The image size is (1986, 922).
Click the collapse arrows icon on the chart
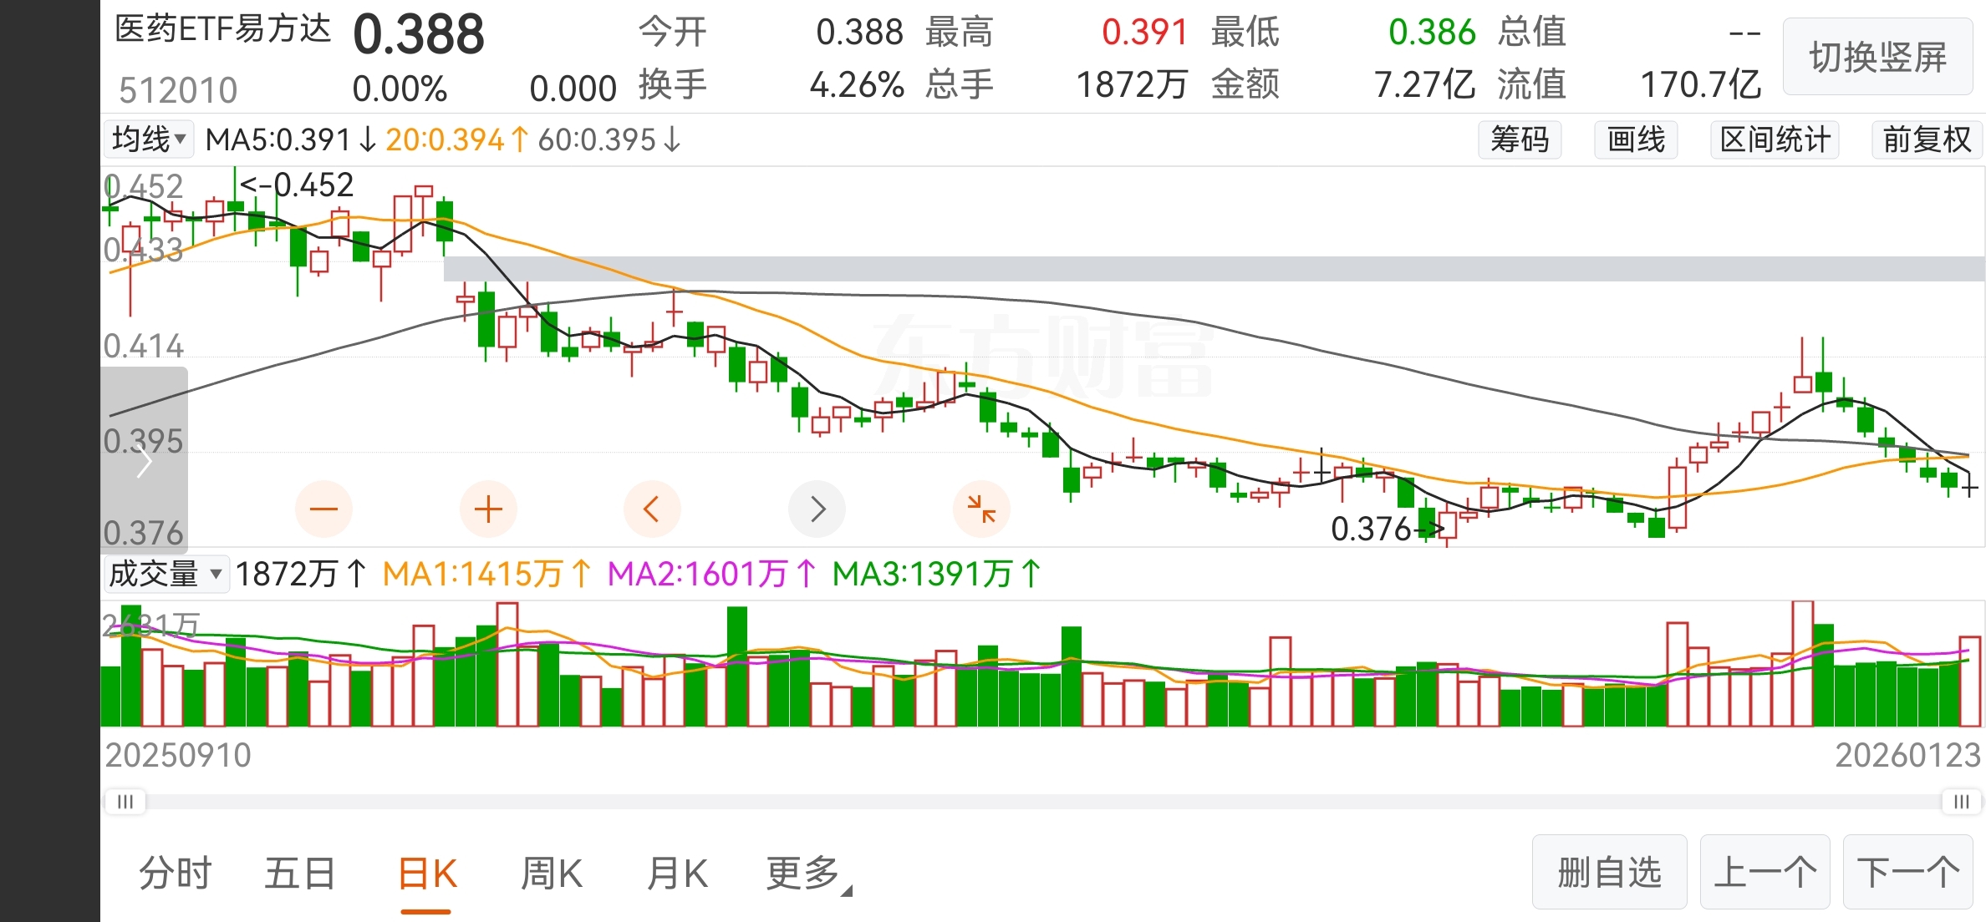981,509
